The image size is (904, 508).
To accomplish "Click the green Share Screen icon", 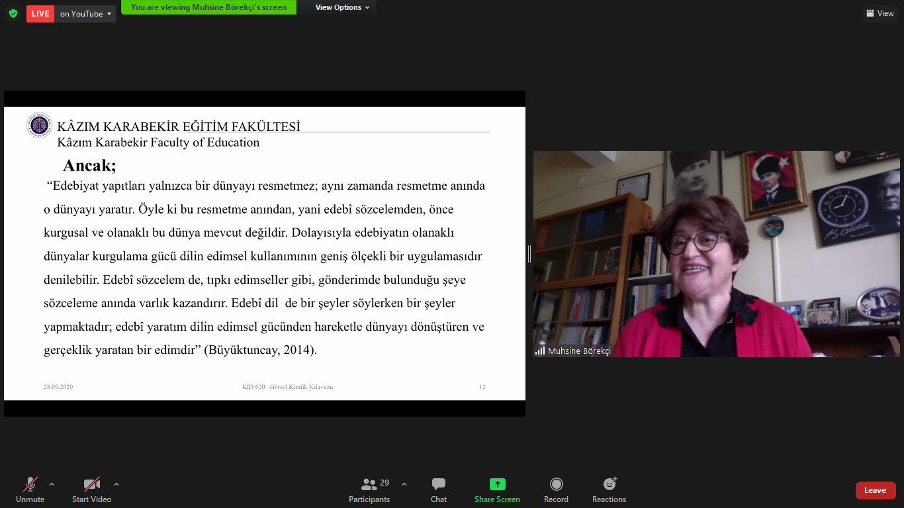I will point(497,484).
